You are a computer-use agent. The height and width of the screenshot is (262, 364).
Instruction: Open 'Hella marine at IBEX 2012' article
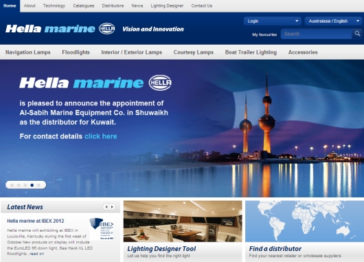click(36, 221)
